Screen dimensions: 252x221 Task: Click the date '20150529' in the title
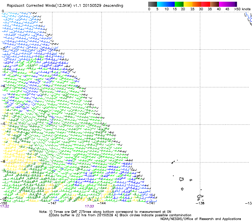point(92,6)
